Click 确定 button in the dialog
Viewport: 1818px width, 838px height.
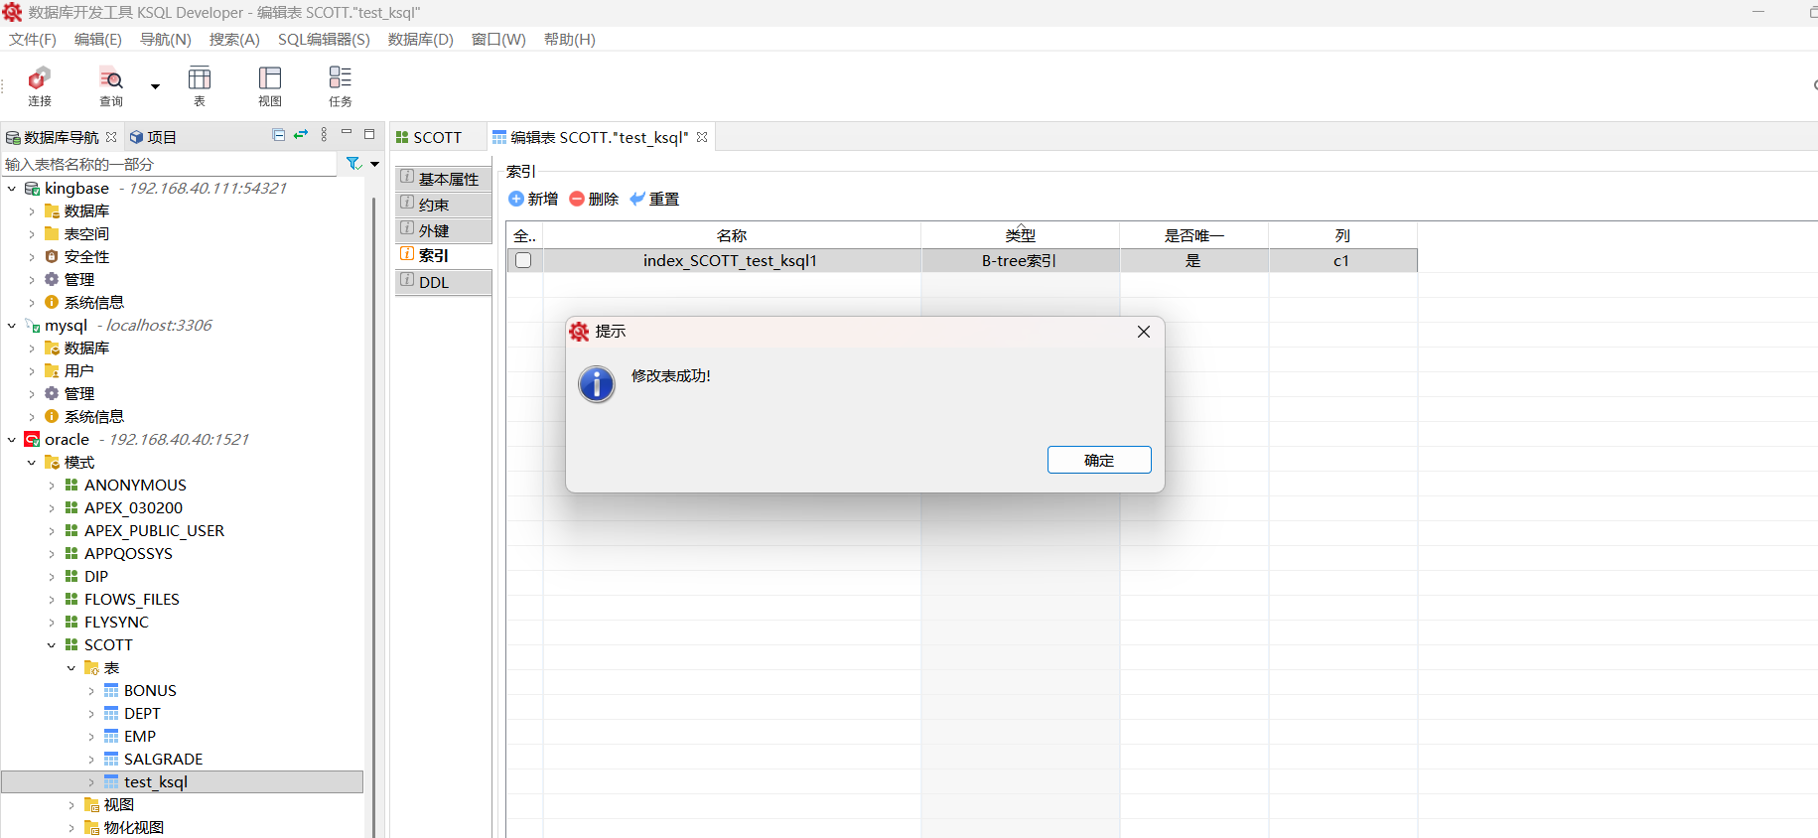[1098, 460]
